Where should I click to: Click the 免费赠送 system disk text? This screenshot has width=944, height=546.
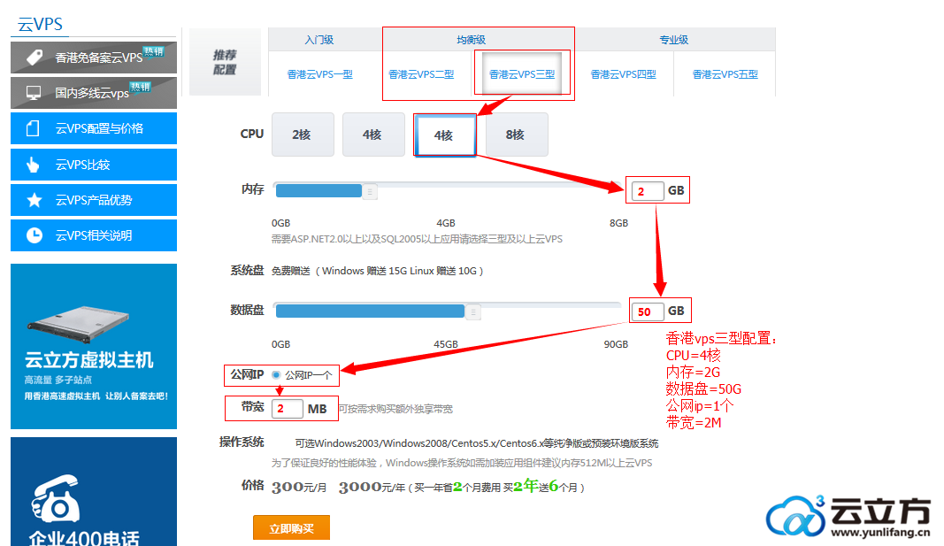pyautogui.click(x=378, y=271)
